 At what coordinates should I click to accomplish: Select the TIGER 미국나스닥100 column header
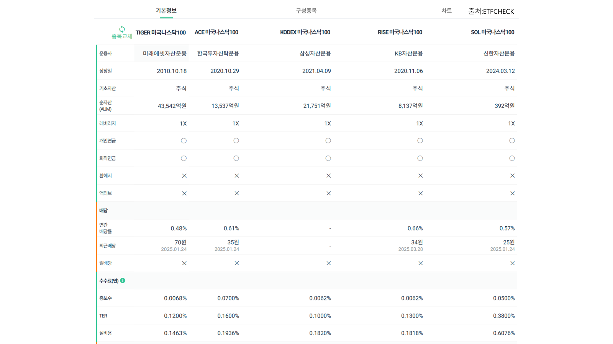(x=161, y=32)
